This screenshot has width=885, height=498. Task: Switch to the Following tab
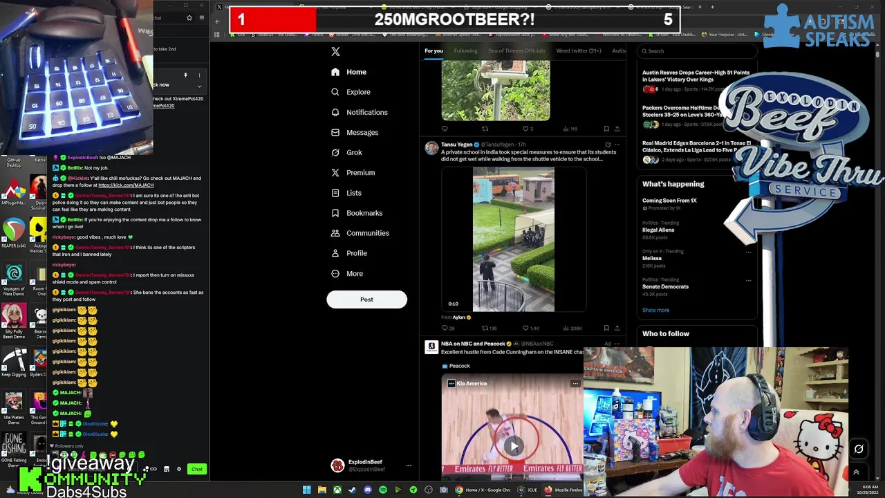pyautogui.click(x=465, y=50)
